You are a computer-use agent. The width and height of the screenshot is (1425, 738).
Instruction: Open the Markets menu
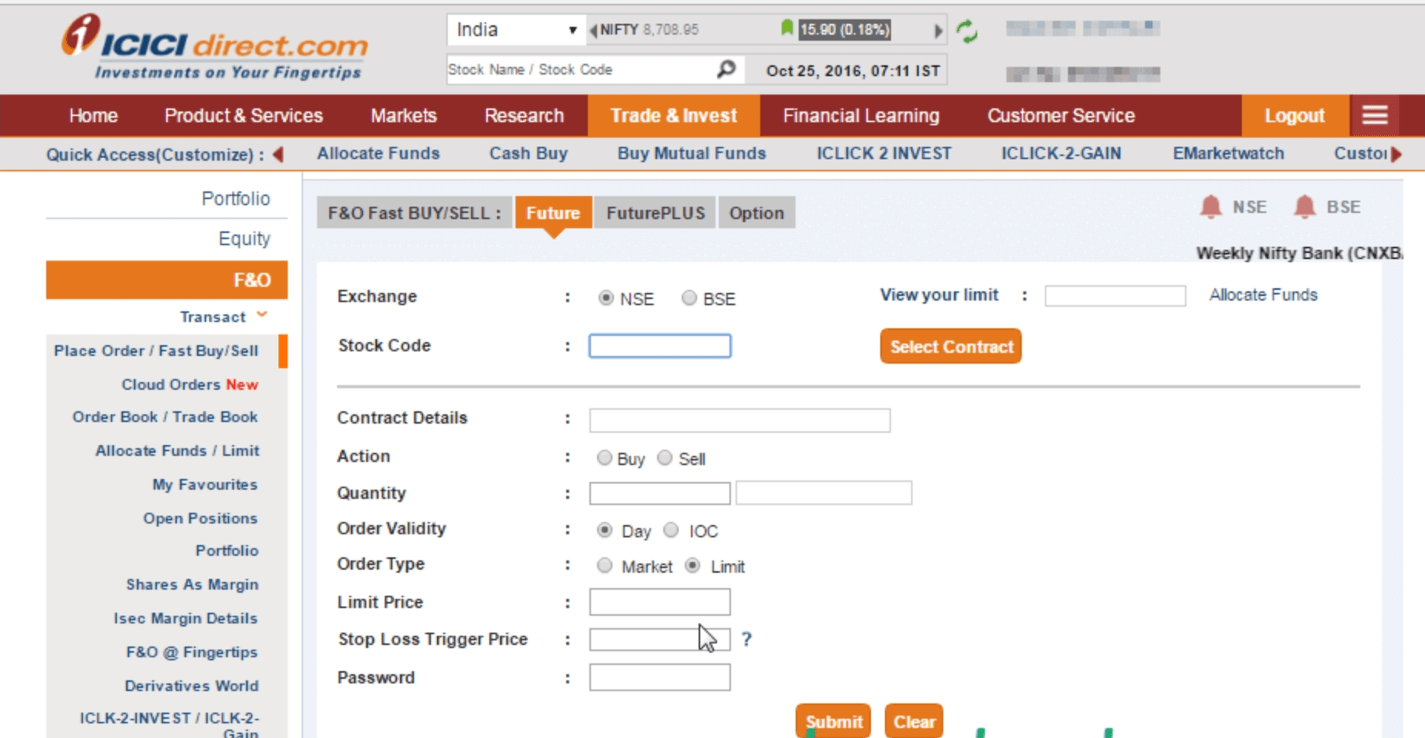point(403,115)
